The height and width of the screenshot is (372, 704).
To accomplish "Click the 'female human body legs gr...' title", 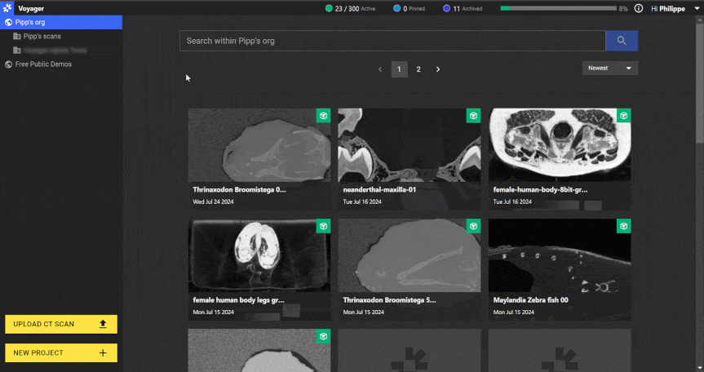I will [x=238, y=300].
